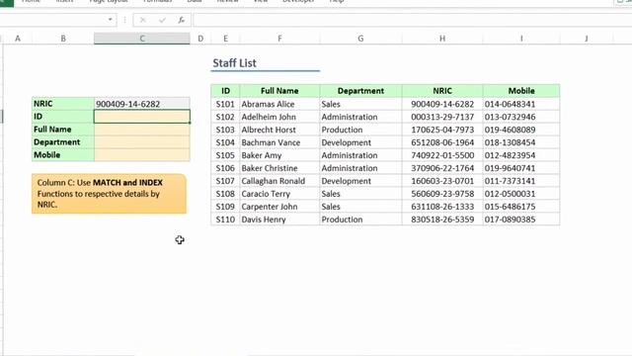
Task: Select the S103 ID cell
Action: (225, 130)
